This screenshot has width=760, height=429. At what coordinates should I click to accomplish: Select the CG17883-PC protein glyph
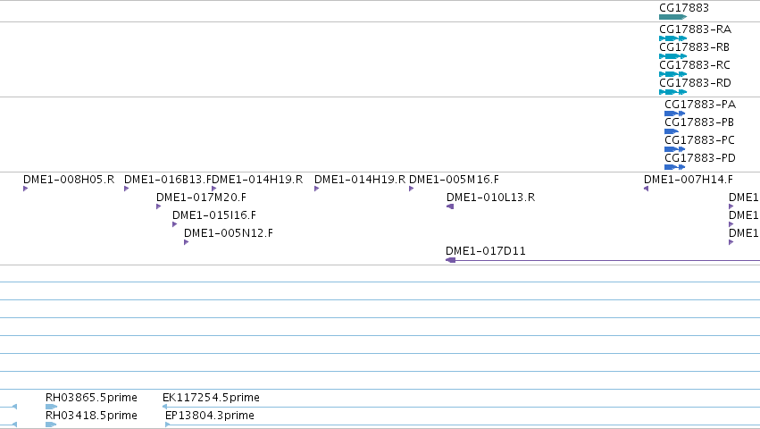pyautogui.click(x=674, y=149)
